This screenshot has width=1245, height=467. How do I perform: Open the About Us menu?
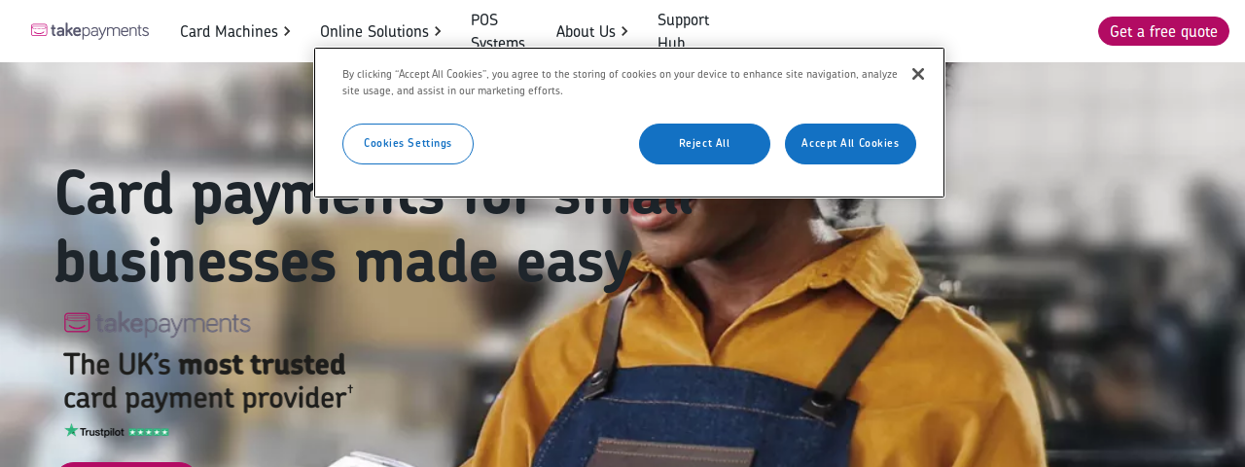point(586,31)
